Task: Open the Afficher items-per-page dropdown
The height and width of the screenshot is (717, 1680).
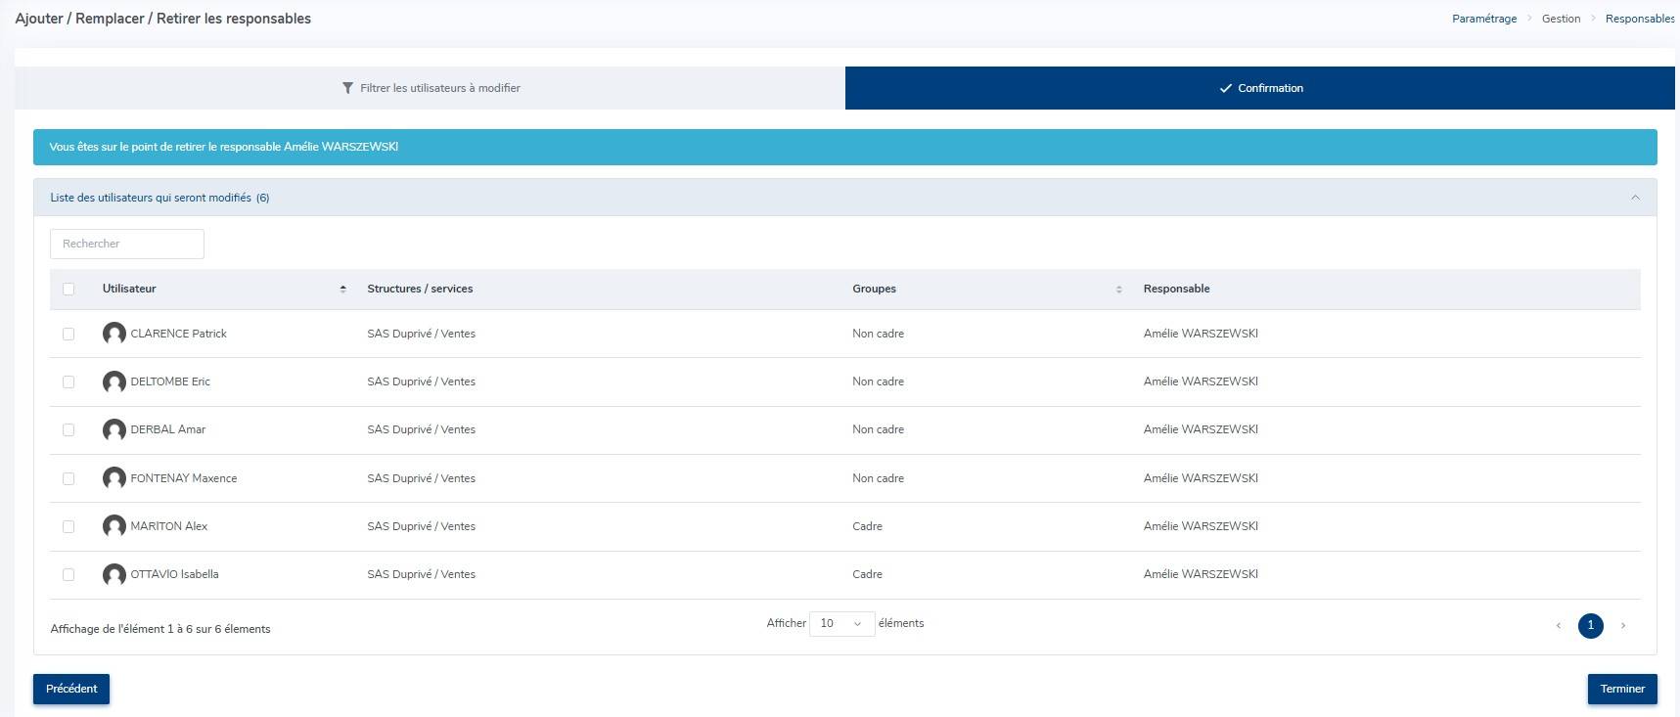Action: click(x=841, y=624)
